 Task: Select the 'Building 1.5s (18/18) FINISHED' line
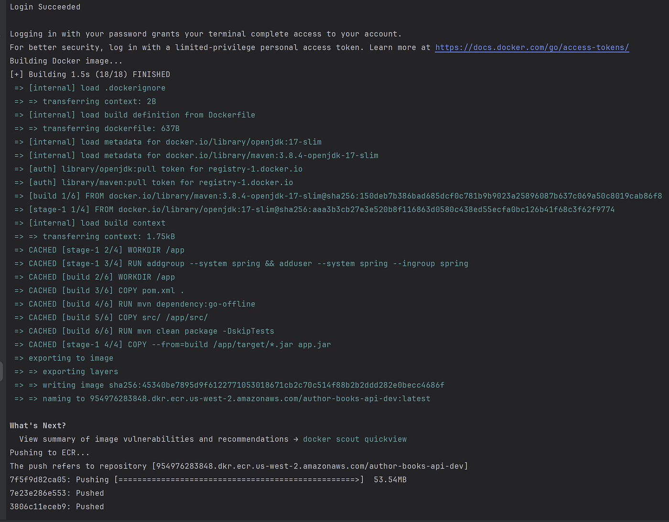coord(90,74)
